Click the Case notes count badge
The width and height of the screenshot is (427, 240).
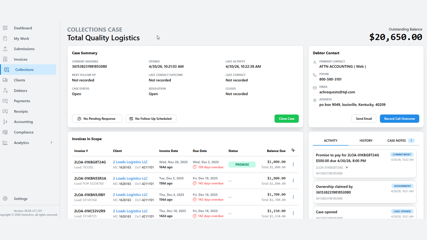pyautogui.click(x=411, y=141)
